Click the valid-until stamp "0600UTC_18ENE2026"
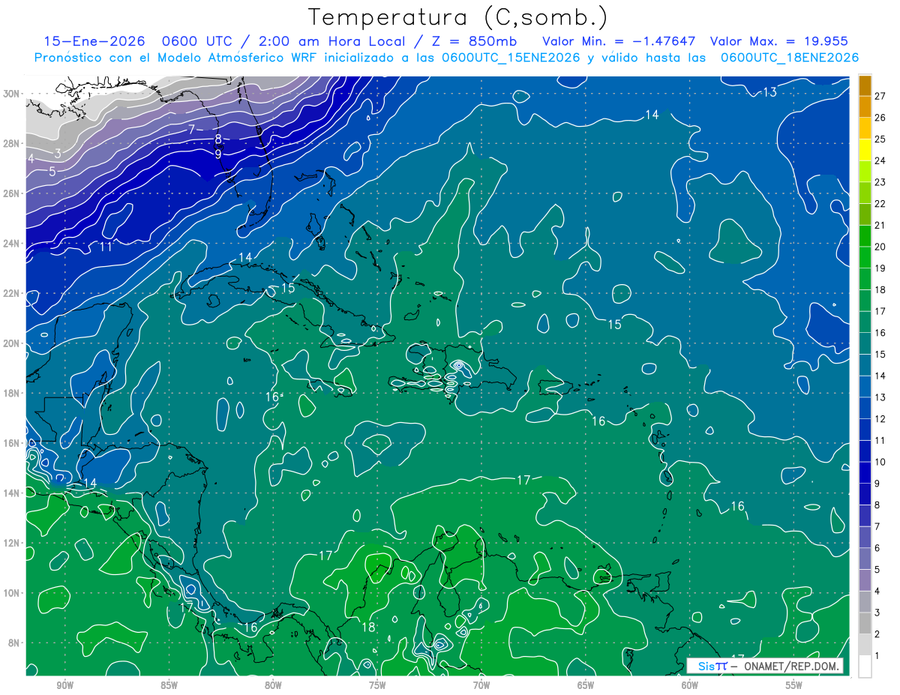This screenshot has height=695, width=900. pos(789,58)
